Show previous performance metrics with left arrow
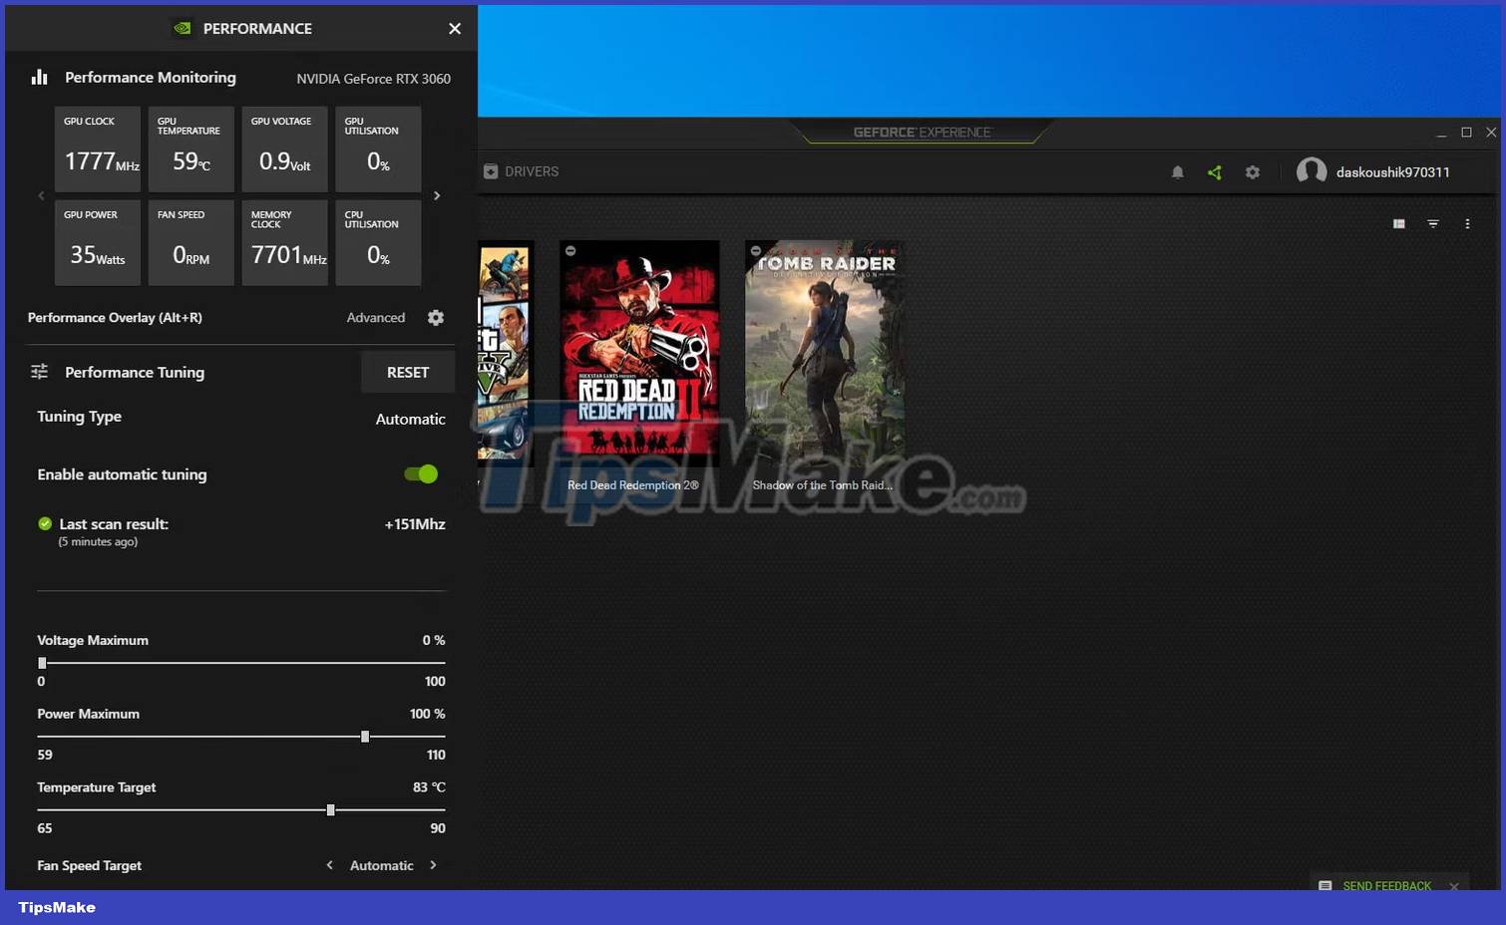The image size is (1506, 925). tap(41, 195)
